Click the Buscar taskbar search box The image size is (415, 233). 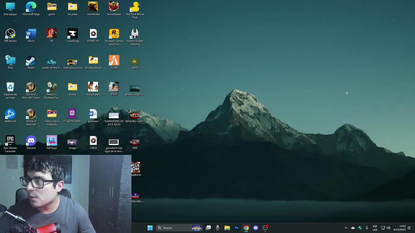(x=180, y=228)
